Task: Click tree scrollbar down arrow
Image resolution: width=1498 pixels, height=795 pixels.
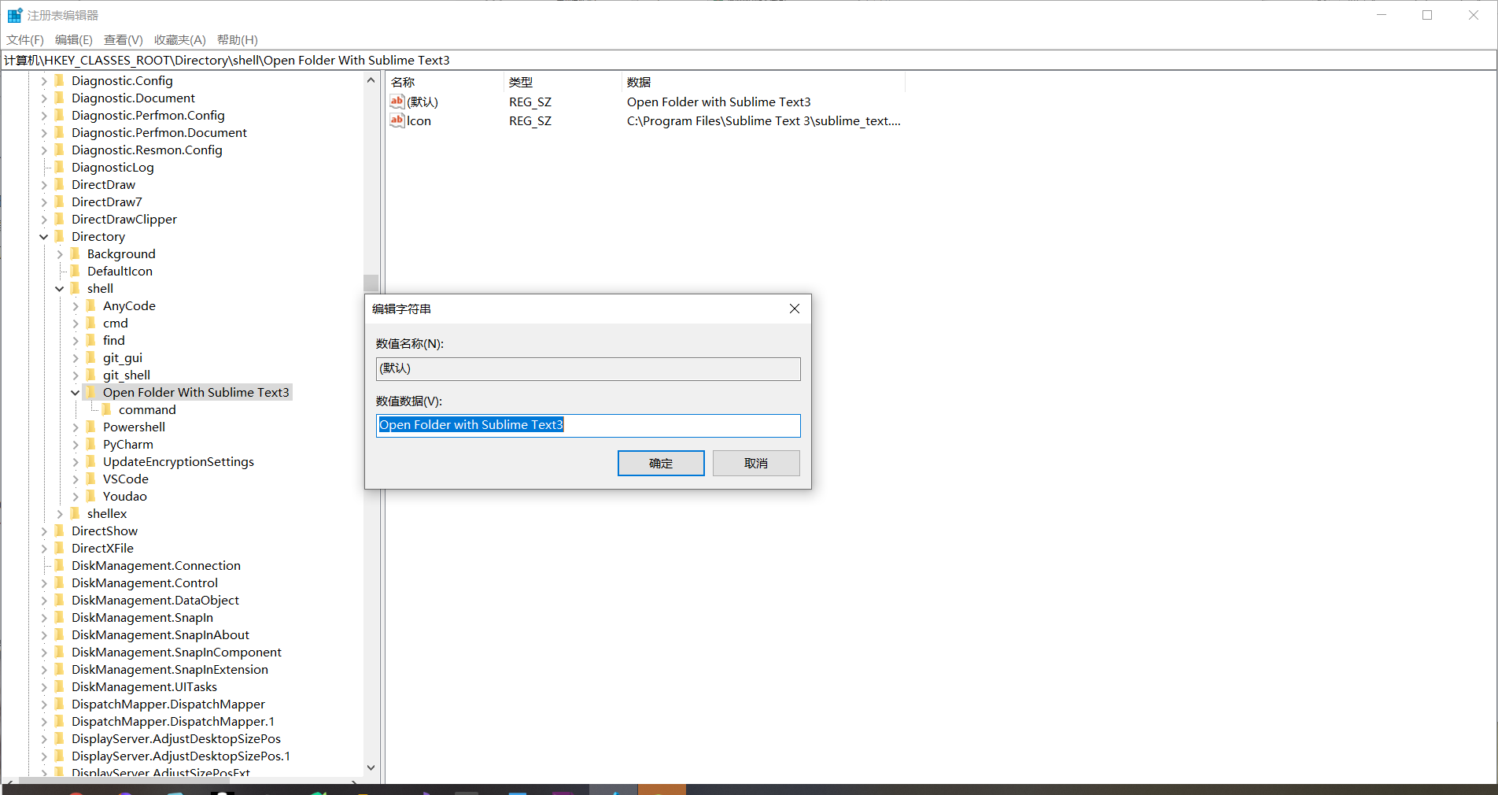Action: pyautogui.click(x=371, y=767)
